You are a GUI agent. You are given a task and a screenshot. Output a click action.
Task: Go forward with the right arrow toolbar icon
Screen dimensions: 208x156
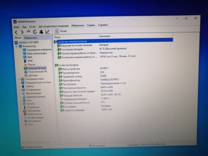coord(22,32)
